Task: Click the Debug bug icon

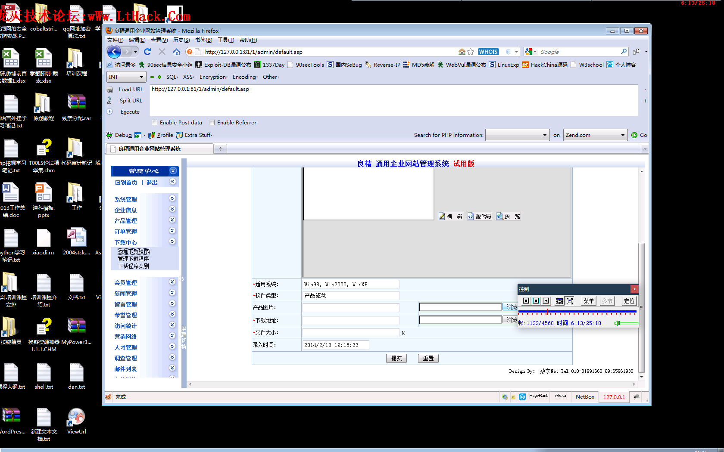Action: click(x=109, y=135)
